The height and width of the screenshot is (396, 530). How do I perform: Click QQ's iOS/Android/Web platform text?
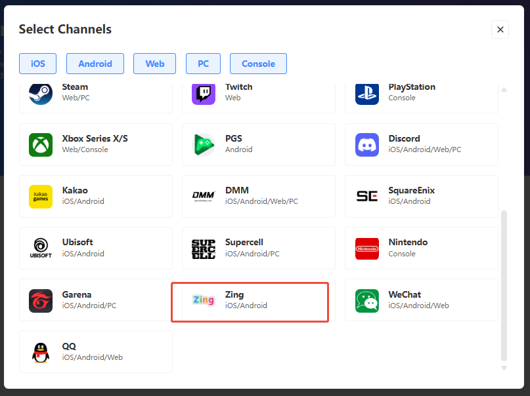point(93,357)
